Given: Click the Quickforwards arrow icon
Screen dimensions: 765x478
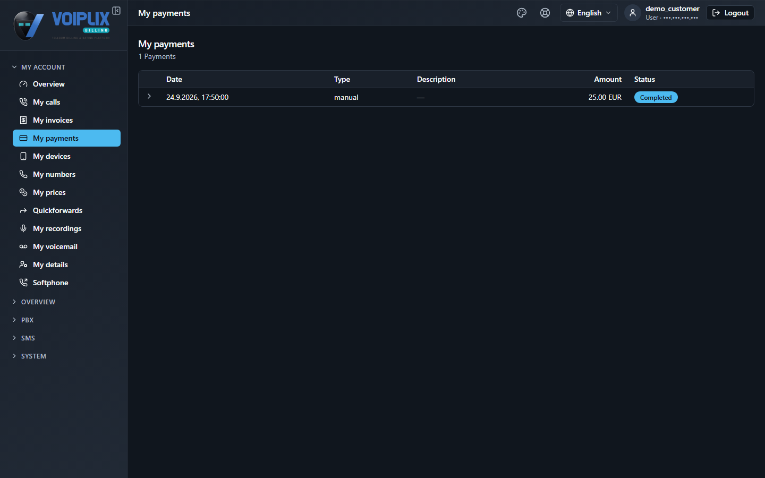Looking at the screenshot, I should click(23, 210).
